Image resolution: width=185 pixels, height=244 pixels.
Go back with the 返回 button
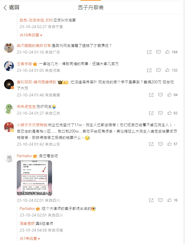[x=12, y=7]
